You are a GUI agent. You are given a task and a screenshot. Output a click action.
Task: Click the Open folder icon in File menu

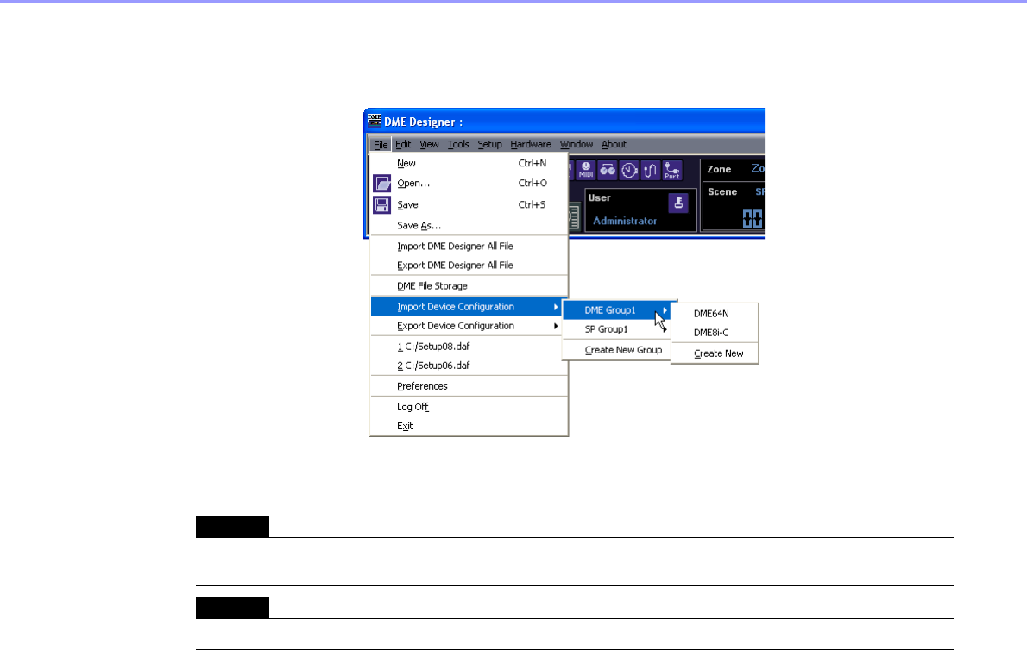coord(381,183)
